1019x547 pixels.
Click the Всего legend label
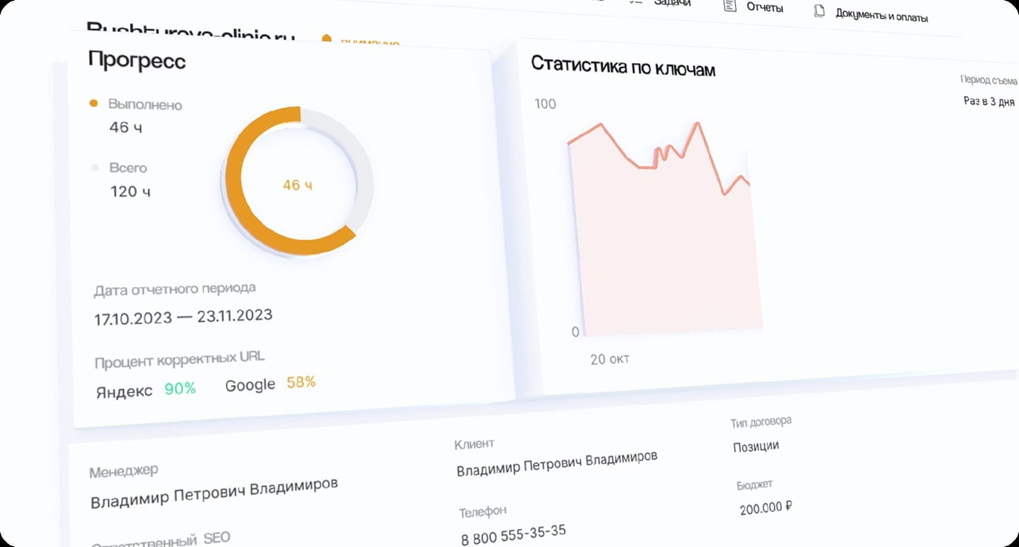point(128,167)
